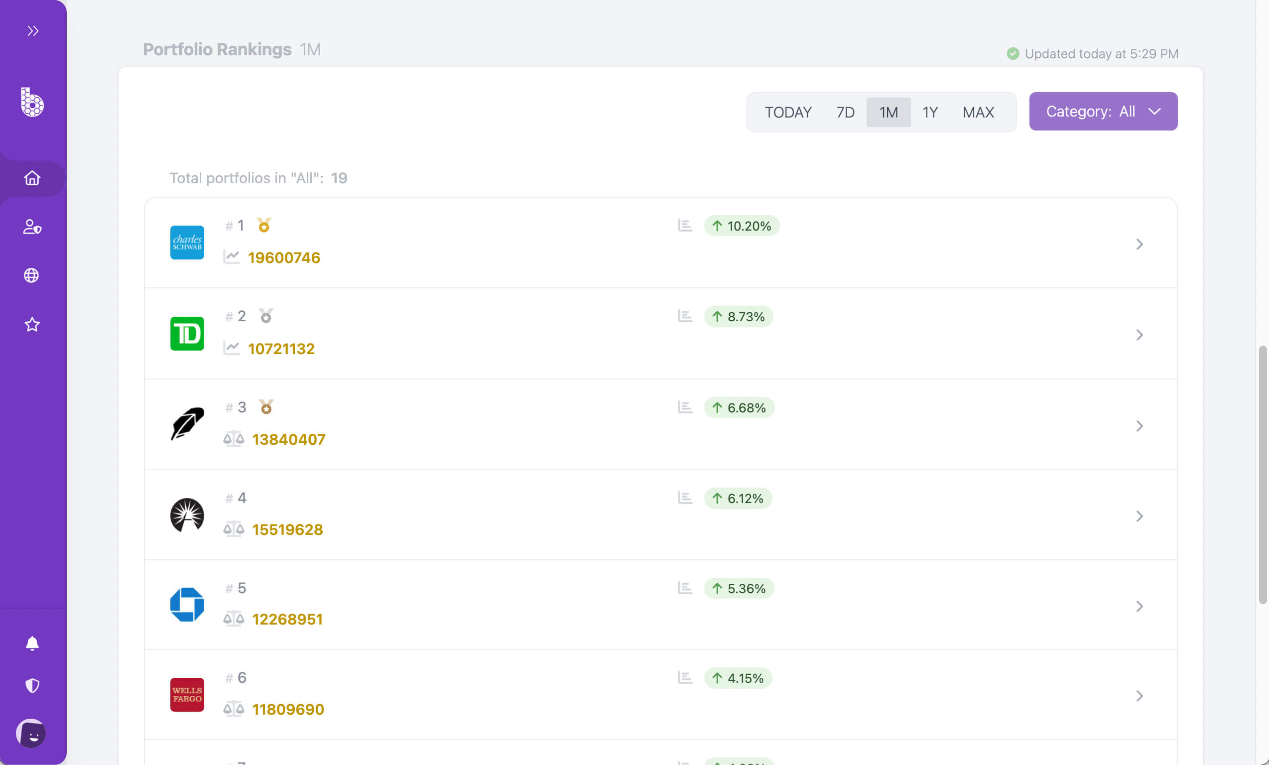
Task: Click the Charles Schwab broker logo
Action: tap(187, 243)
